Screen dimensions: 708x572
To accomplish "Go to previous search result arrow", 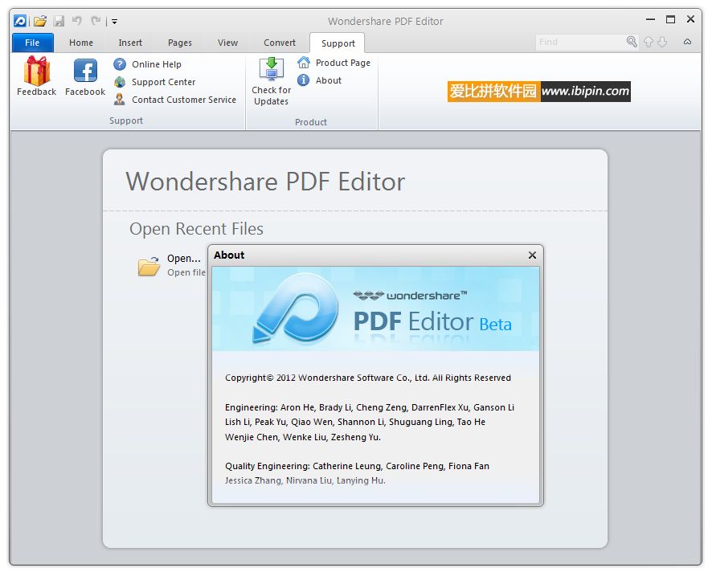I will point(649,42).
